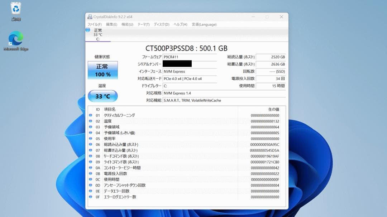Image resolution: width=387 pixels, height=217 pixels.
Task: Click the status dot for 総読み込み量 (ホスト) row
Action: click(x=91, y=144)
